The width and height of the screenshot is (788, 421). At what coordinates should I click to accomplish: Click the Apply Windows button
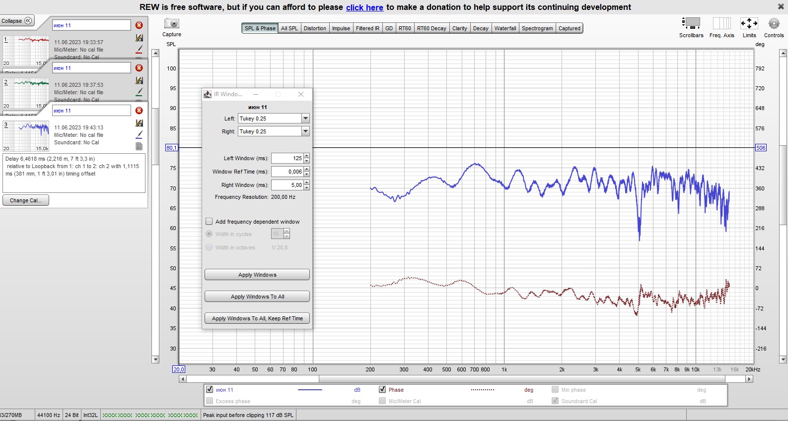pyautogui.click(x=257, y=275)
